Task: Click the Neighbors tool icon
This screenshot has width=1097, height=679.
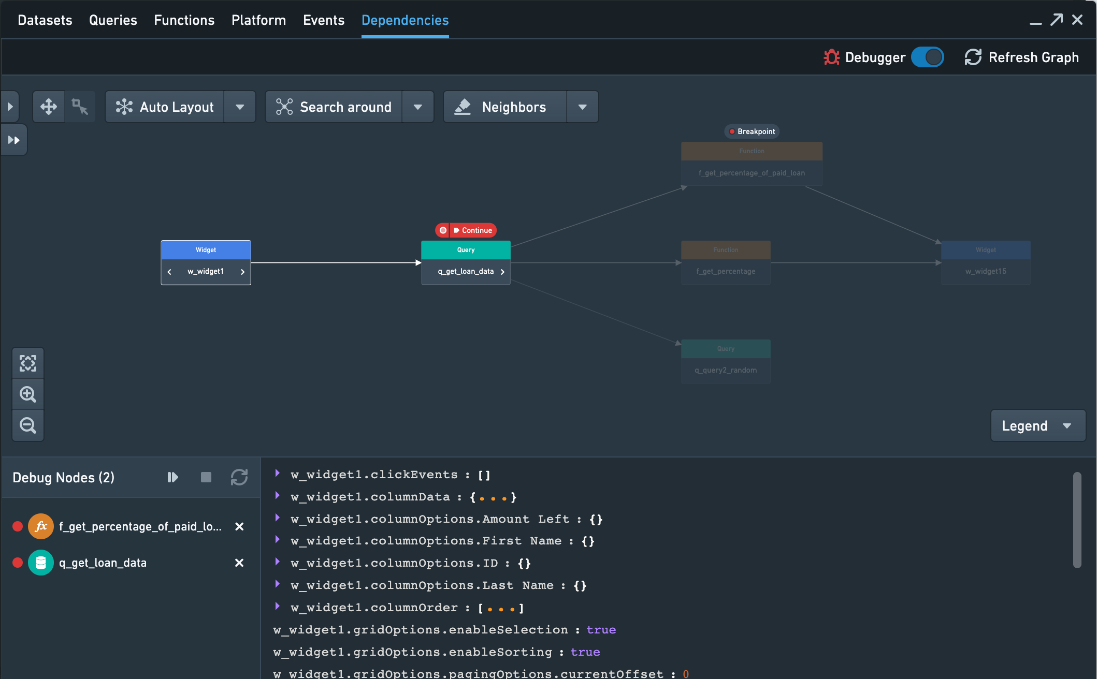Action: point(464,106)
